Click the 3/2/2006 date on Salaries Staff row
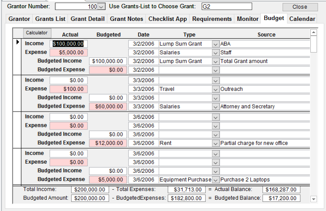Screen dimensions: 326x211 click(x=143, y=53)
